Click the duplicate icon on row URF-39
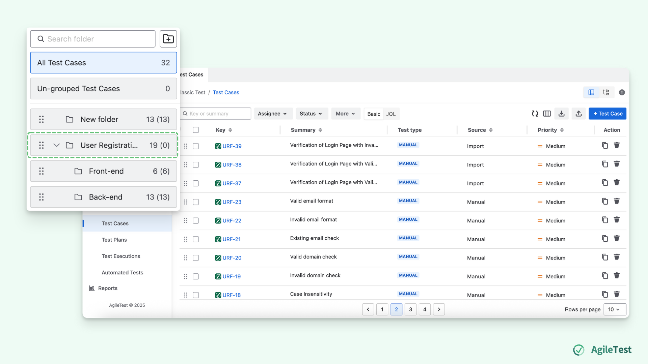The height and width of the screenshot is (364, 648). 605,145
